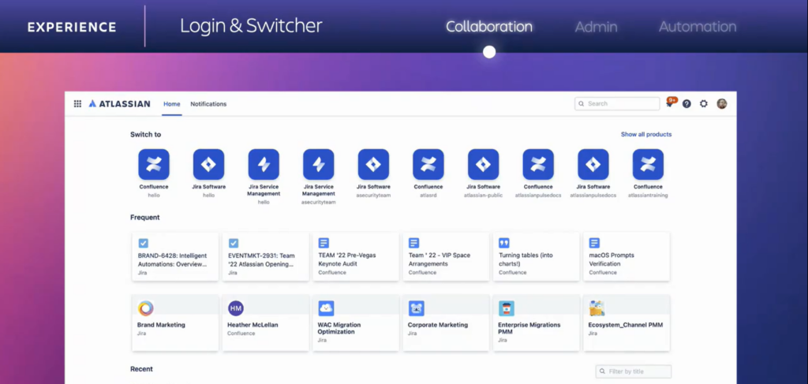The height and width of the screenshot is (384, 808).
Task: Open the settings gear icon
Action: (x=703, y=103)
